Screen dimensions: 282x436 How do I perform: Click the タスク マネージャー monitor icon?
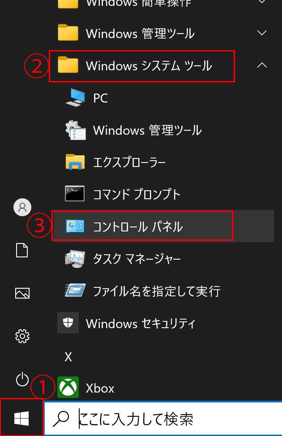pos(75,259)
